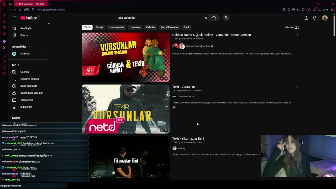Select the Canlı filter chip

coord(187,27)
